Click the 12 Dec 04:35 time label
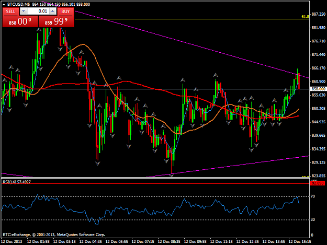Screen dimensions: 327x245 [91, 242]
